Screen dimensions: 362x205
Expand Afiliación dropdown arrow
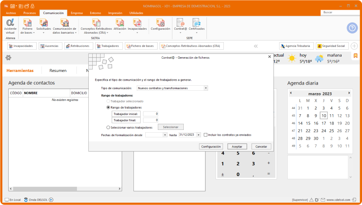click(120, 33)
